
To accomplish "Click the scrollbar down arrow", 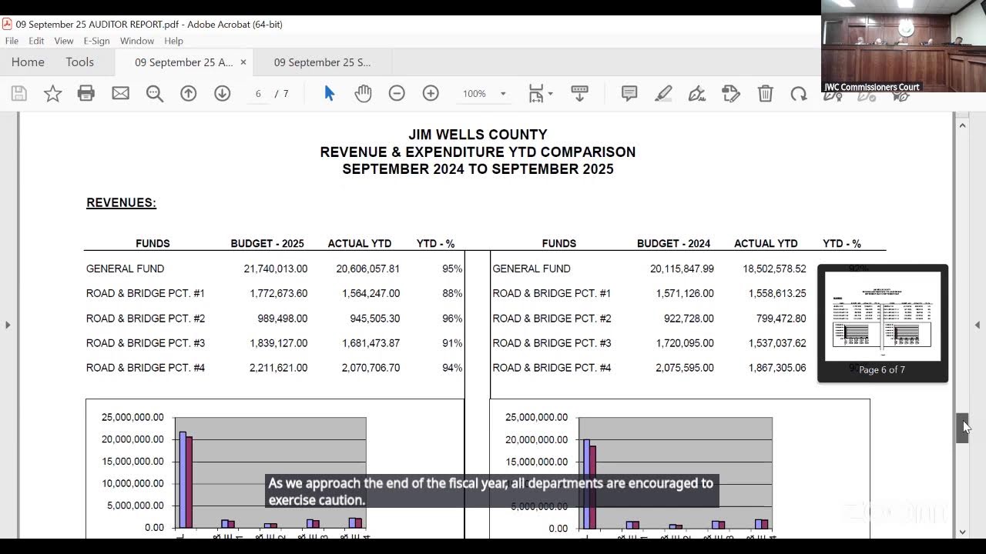I will click(x=962, y=532).
